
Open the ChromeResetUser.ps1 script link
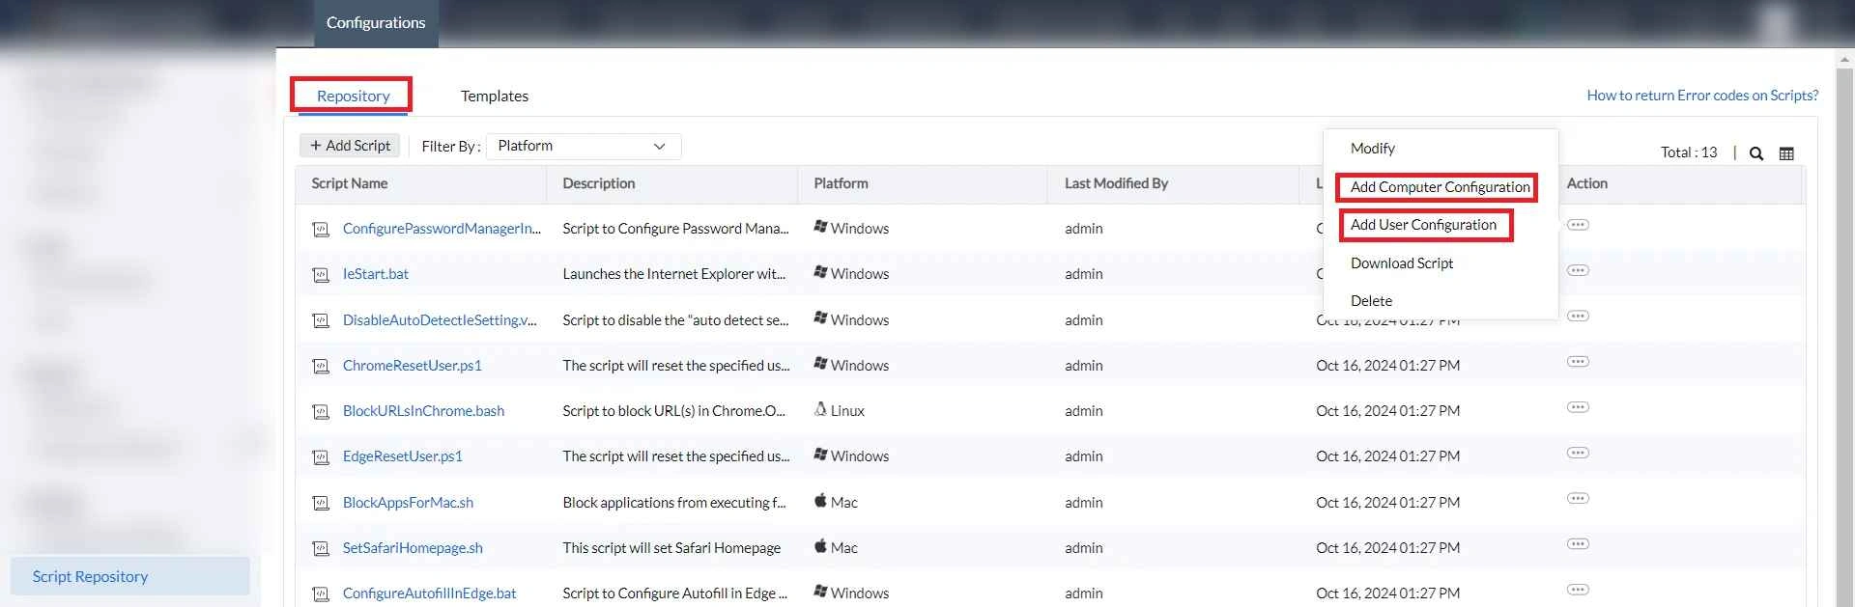pyautogui.click(x=412, y=366)
